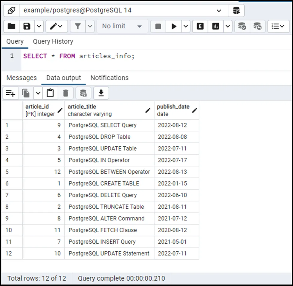The width and height of the screenshot is (293, 286).
Task: Edit the article_title column header
Action: point(147,110)
